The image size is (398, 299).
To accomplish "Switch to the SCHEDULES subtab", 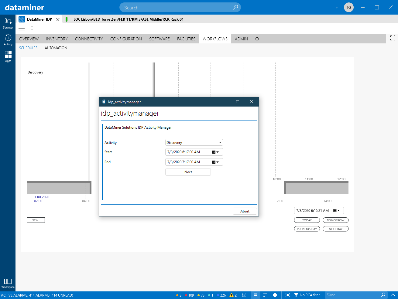I will click(28, 48).
